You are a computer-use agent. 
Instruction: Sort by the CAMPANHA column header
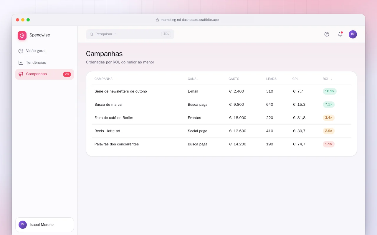point(103,79)
